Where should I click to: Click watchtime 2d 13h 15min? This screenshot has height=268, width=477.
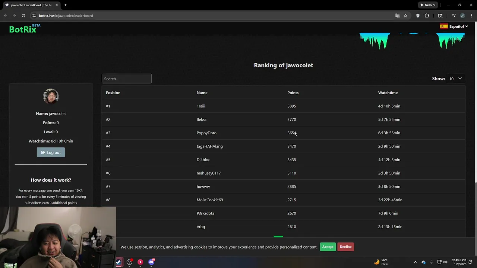tap(390, 227)
